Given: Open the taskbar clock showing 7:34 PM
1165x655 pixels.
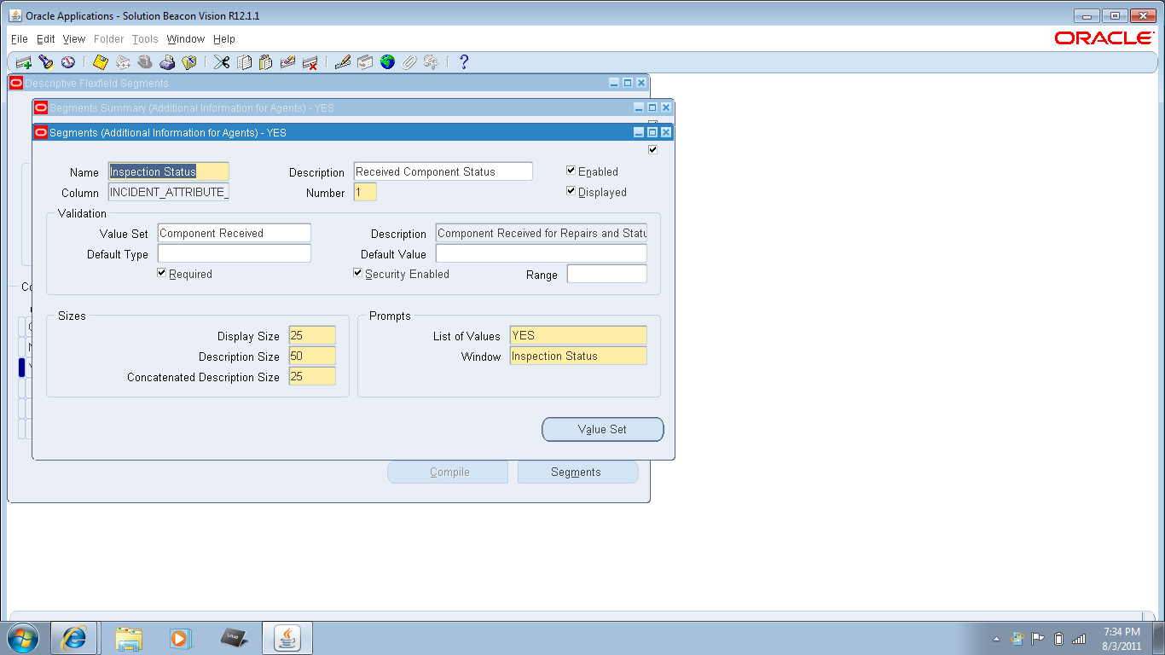Looking at the screenshot, I should point(1122,639).
